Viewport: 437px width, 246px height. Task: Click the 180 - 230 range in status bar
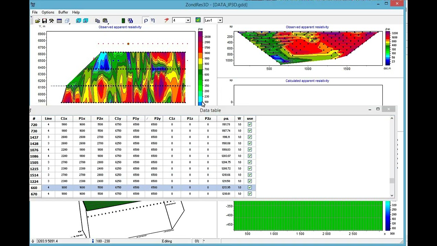(x=103, y=241)
